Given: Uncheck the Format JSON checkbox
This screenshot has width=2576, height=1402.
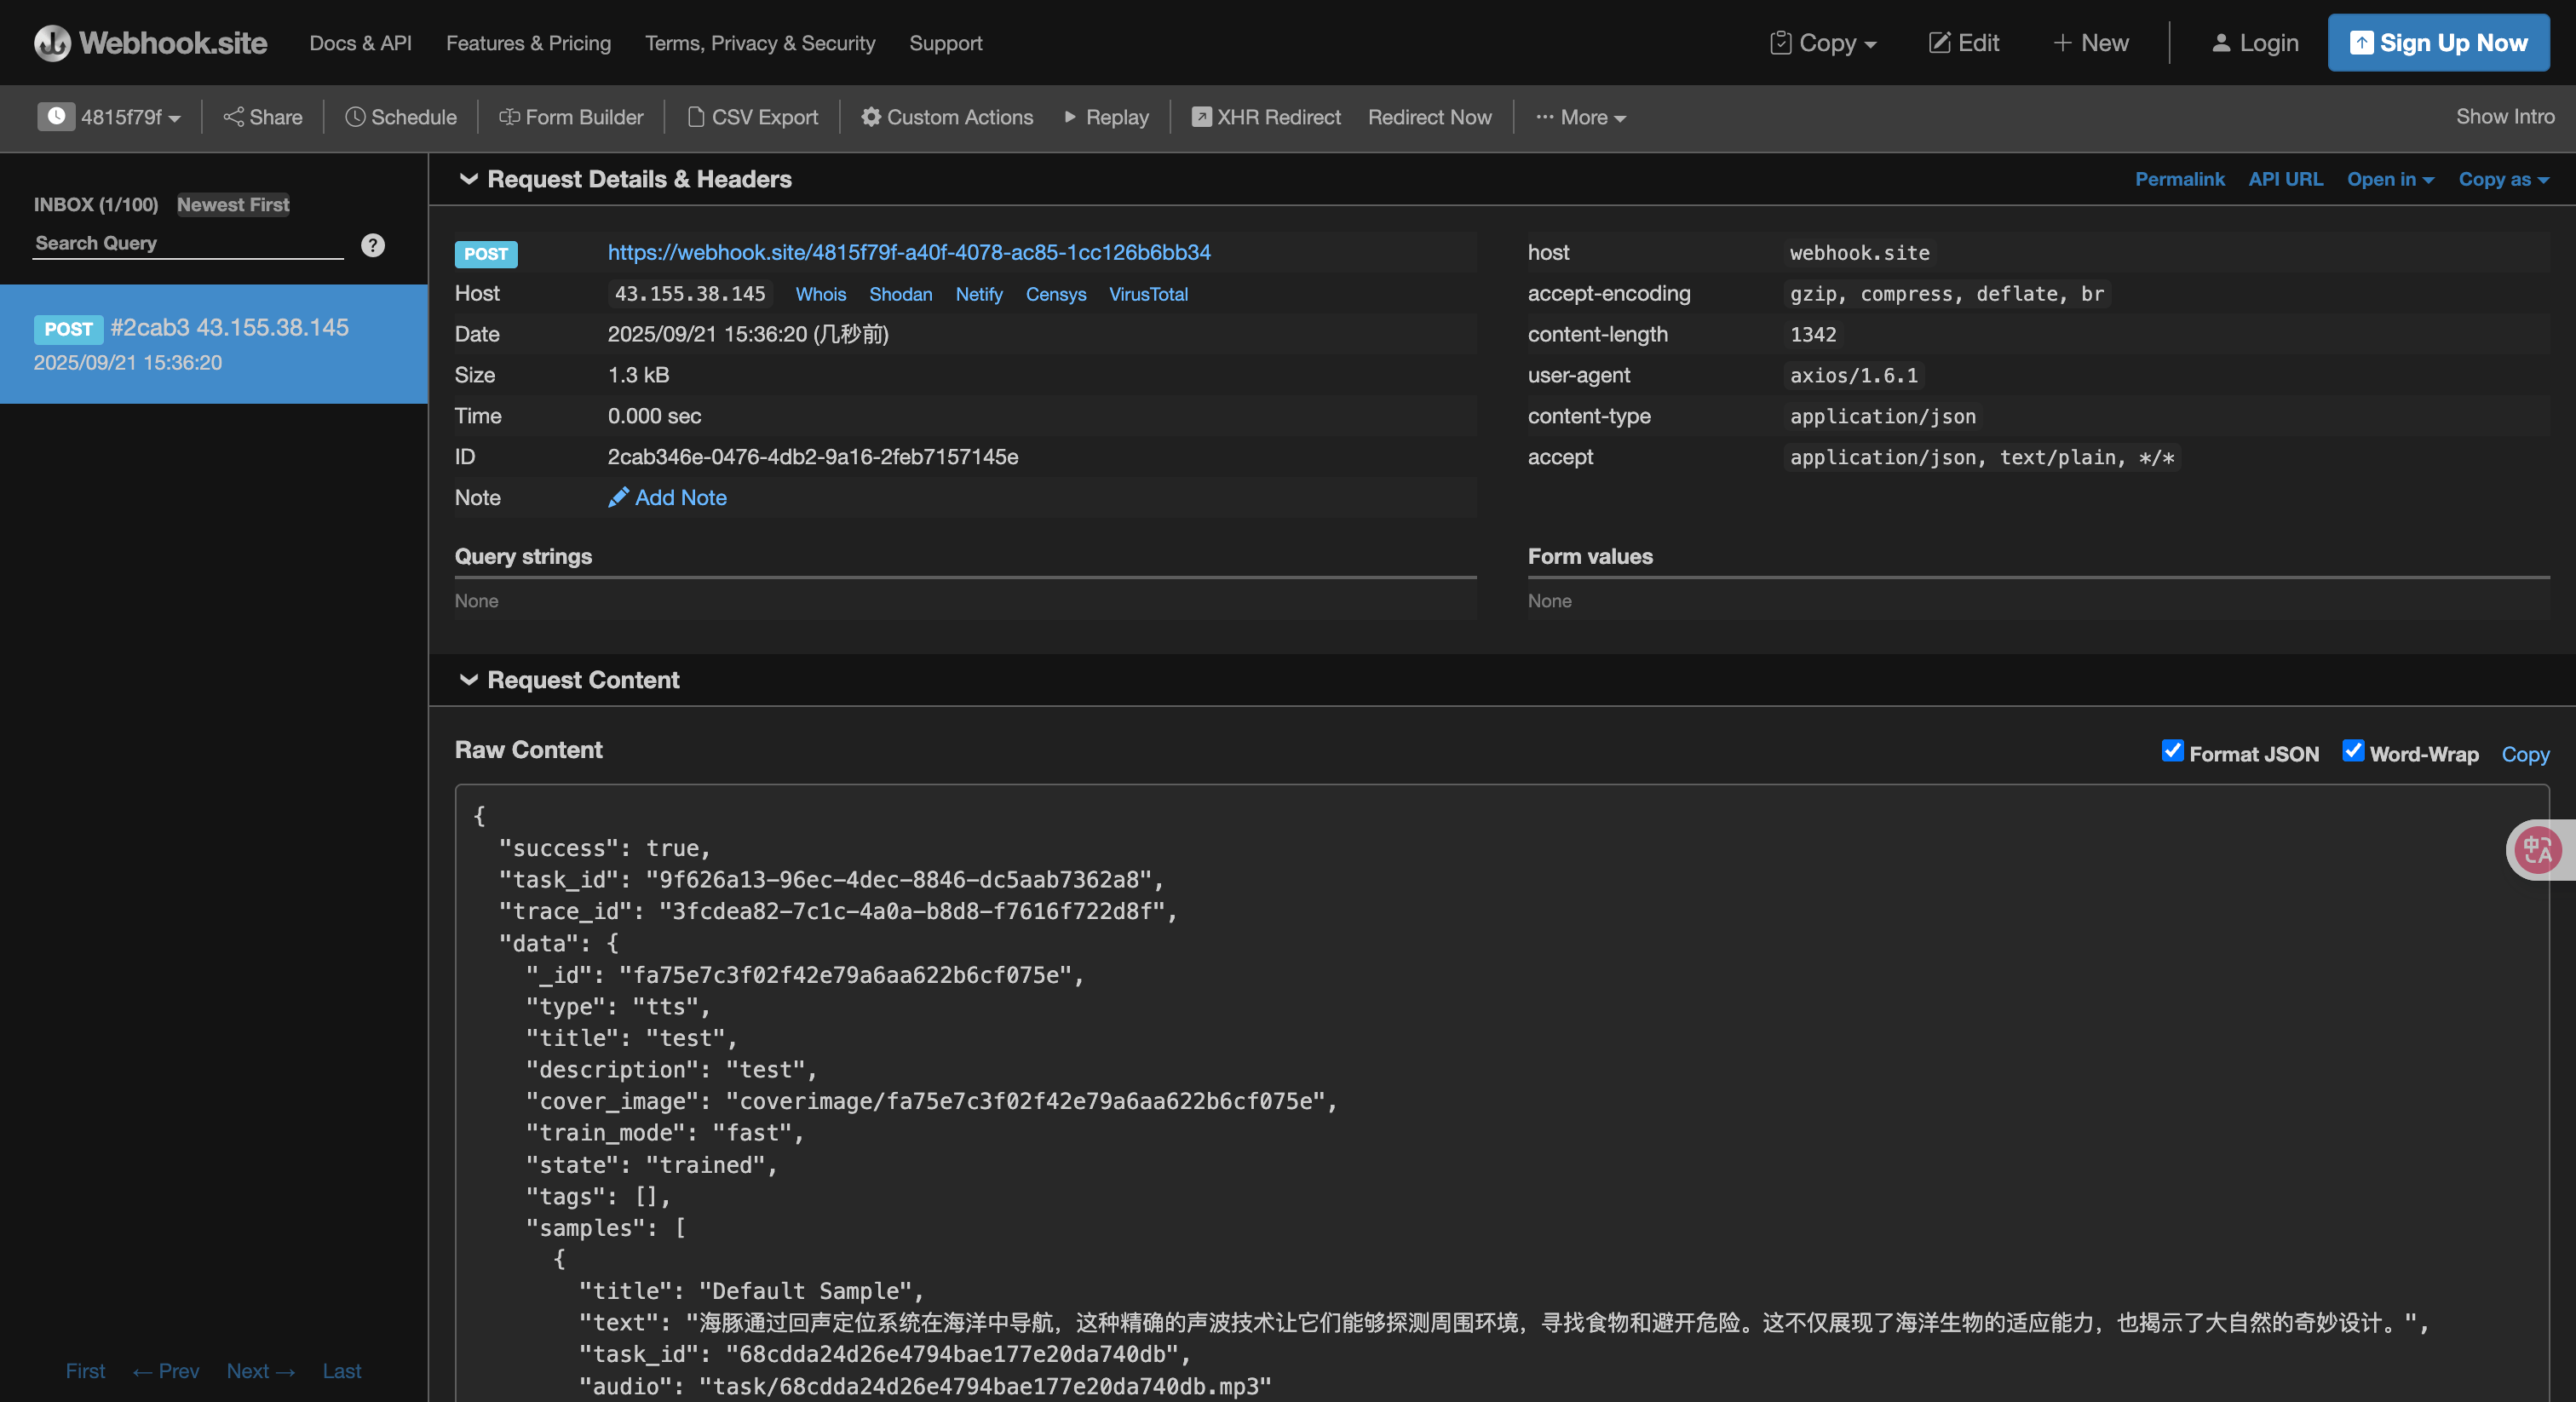Looking at the screenshot, I should tap(2172, 751).
